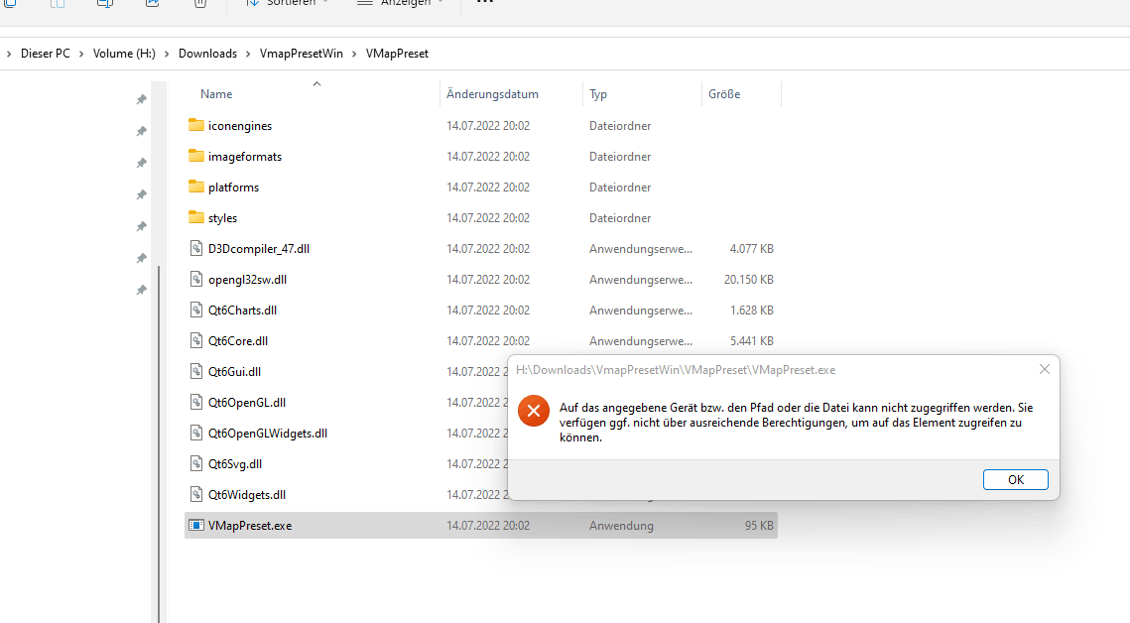Click the platforms folder icon

coord(196,187)
